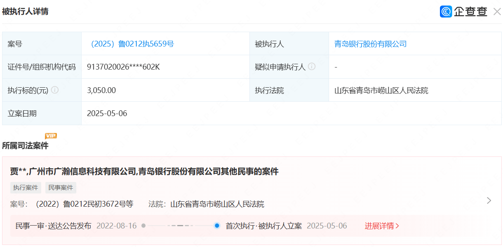The height and width of the screenshot is (247, 503).
Task: Click 民事一审·送达公告发布 stage label
Action: click(x=53, y=226)
